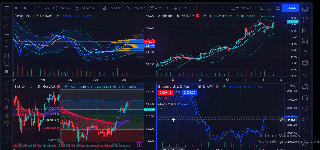Viewport: 320px width, 150px height.
Task: Open the candle chart style selector
Action: pos(47,8)
